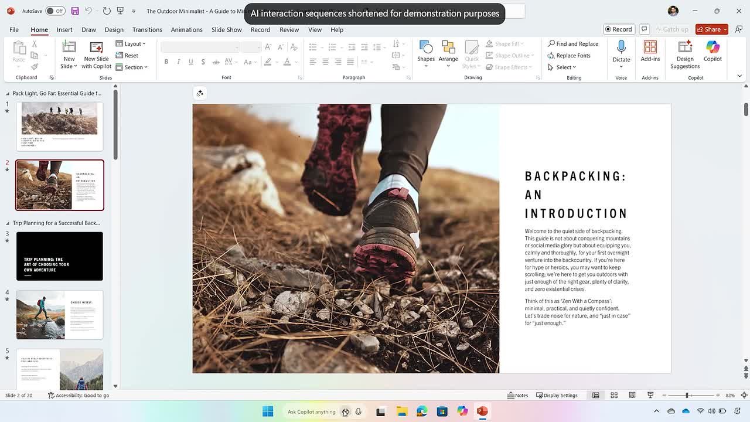
Task: Open the Transitions tab
Action: [147, 29]
